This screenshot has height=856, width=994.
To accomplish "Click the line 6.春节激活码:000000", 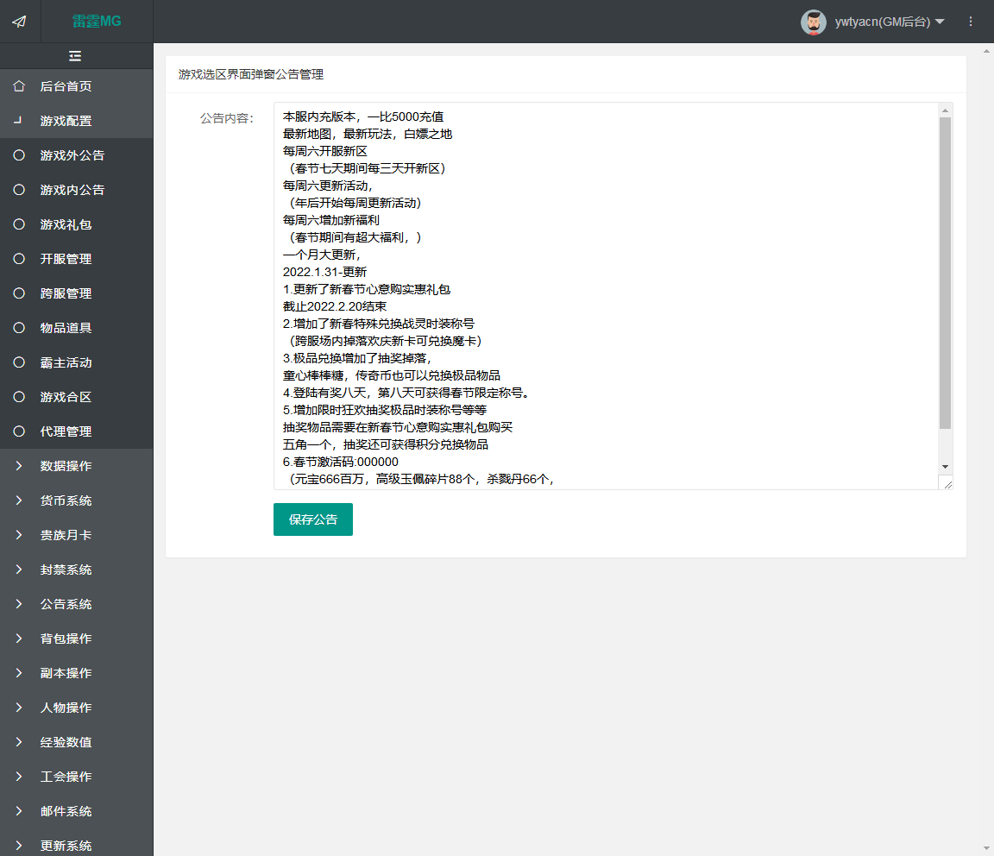I will 341,462.
